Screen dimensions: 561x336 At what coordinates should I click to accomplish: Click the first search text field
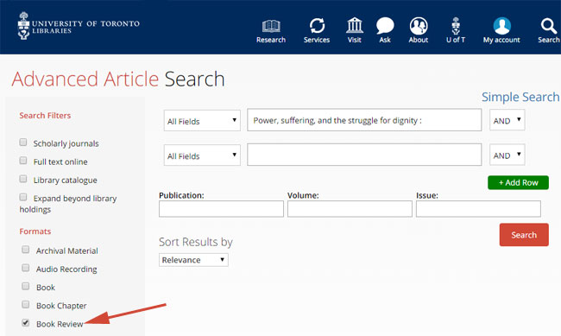tap(364, 120)
